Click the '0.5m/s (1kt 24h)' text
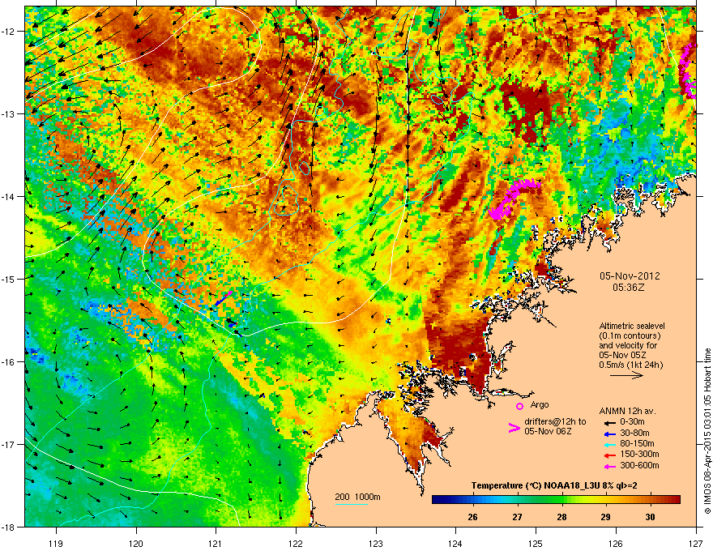 (630, 365)
